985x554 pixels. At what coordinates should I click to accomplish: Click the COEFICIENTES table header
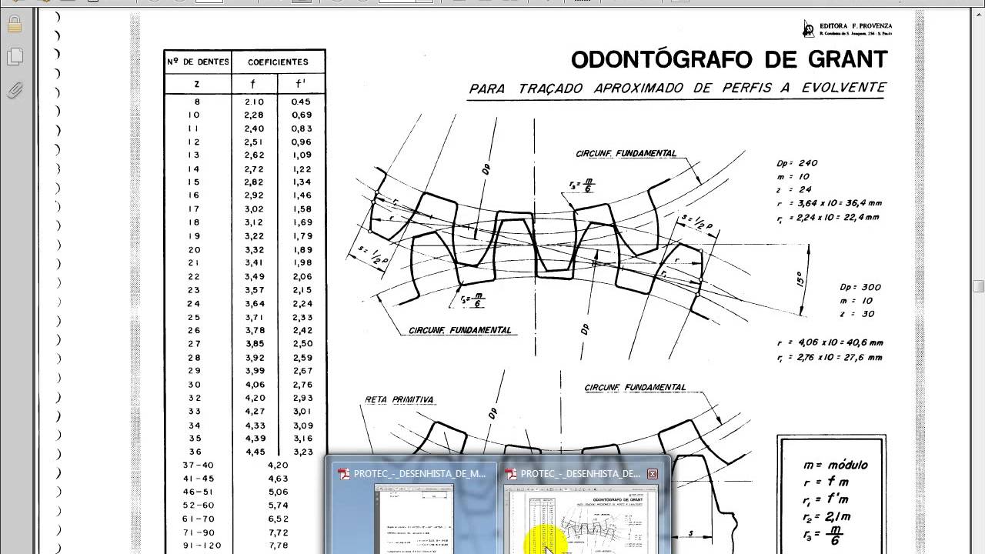(x=278, y=62)
